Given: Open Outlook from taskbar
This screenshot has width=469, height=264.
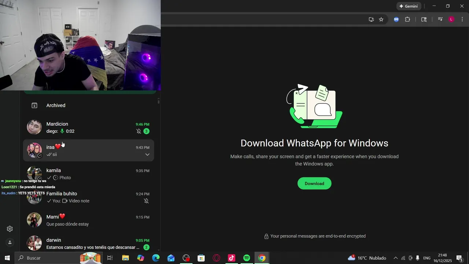Looking at the screenshot, I should (171, 258).
